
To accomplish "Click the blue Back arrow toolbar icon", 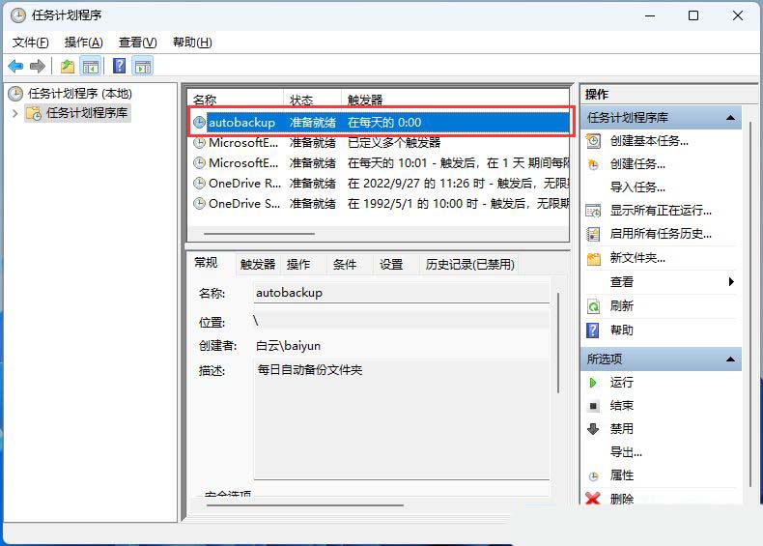I will [x=16, y=66].
